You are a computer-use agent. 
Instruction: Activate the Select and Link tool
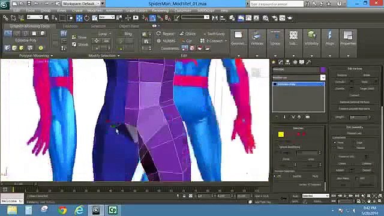click(5, 17)
